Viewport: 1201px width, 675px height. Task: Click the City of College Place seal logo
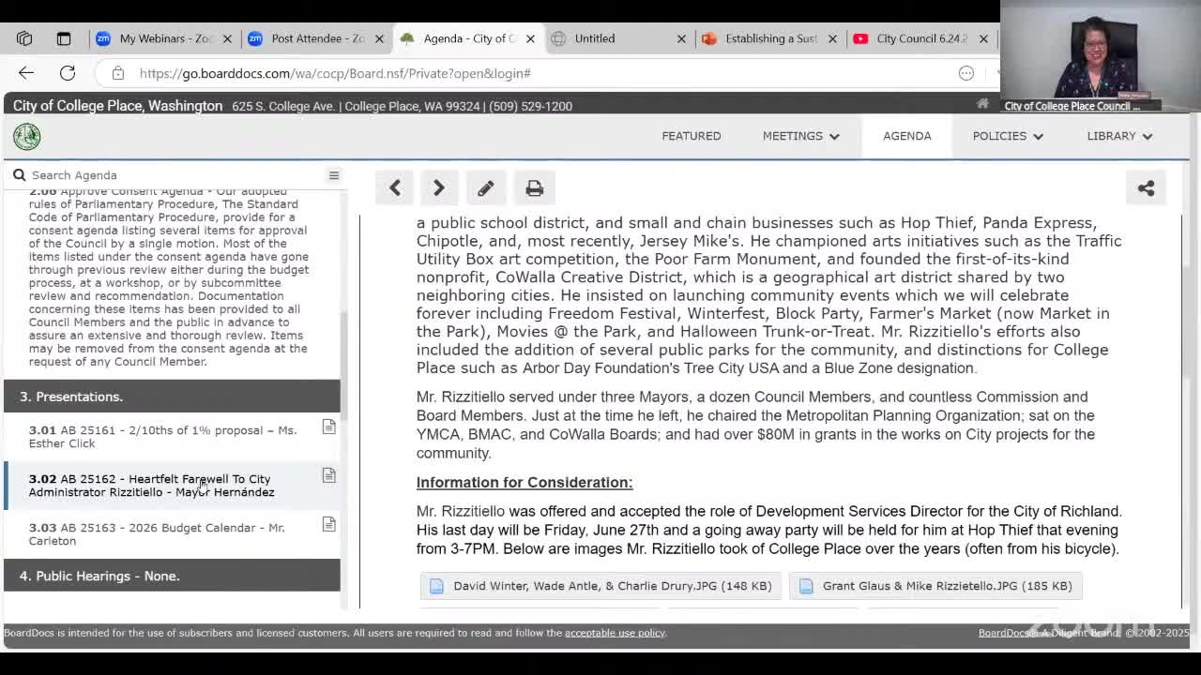click(x=27, y=137)
